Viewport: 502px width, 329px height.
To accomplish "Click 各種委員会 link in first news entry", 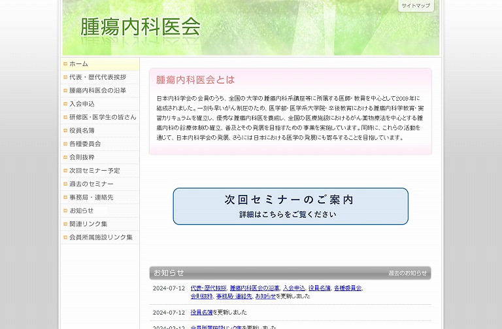I will tap(347, 288).
